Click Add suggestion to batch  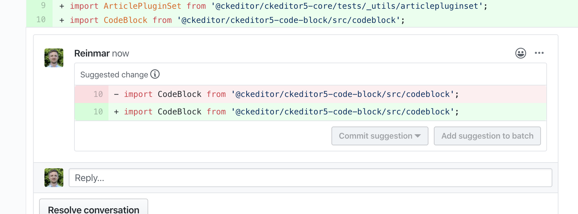click(487, 136)
